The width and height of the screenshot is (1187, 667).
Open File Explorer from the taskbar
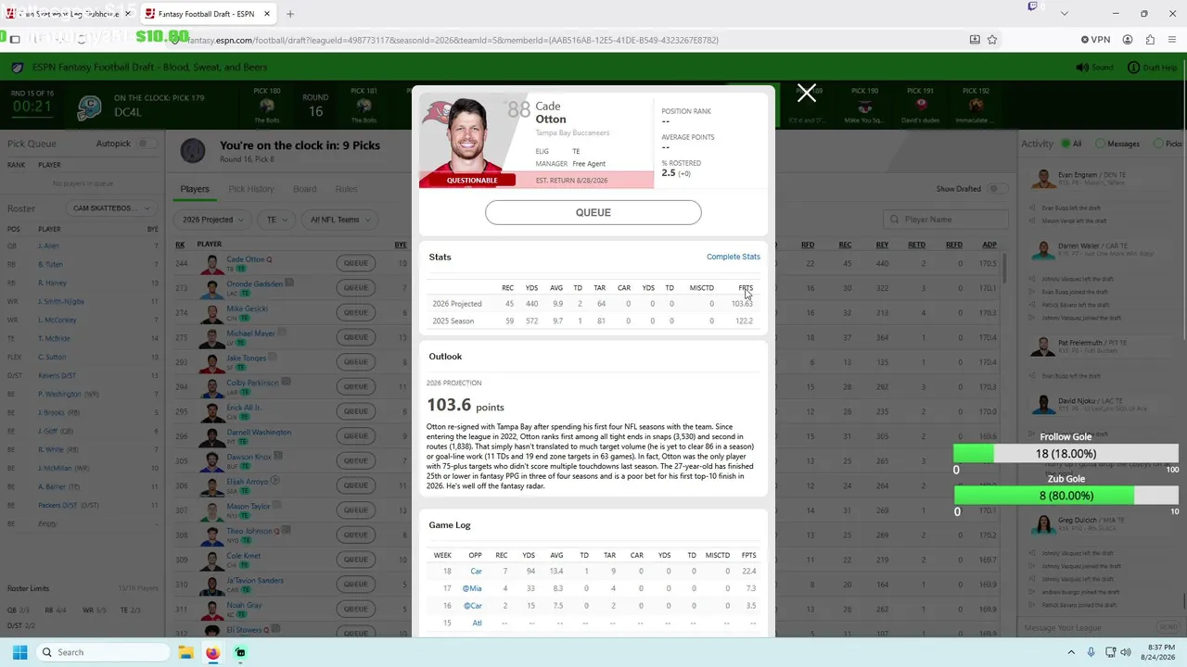pos(185,652)
